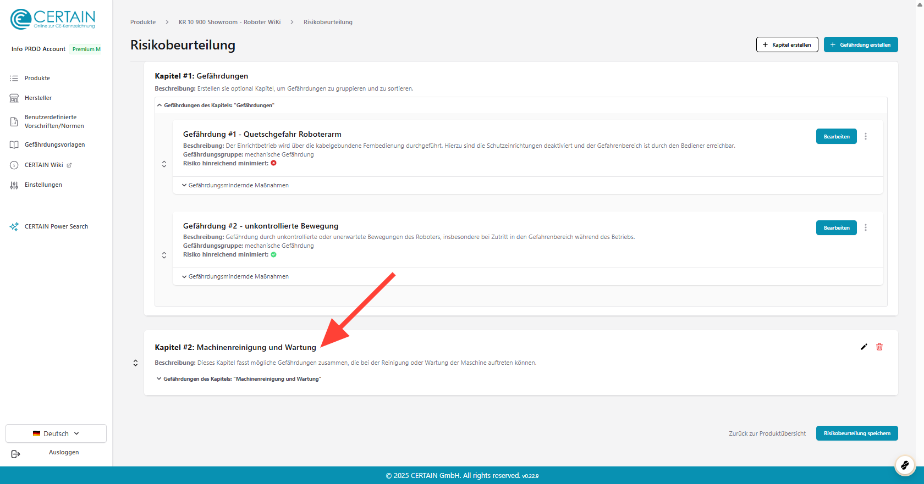Open the Deutsch language dropdown

click(x=56, y=433)
